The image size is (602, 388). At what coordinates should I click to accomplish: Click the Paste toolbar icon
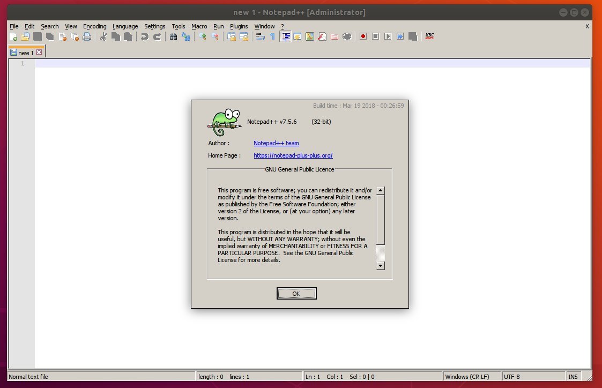pyautogui.click(x=128, y=36)
